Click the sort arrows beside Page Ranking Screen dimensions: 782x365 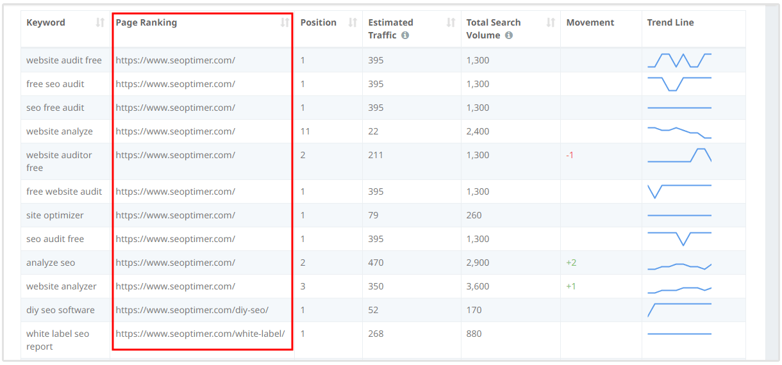[285, 22]
